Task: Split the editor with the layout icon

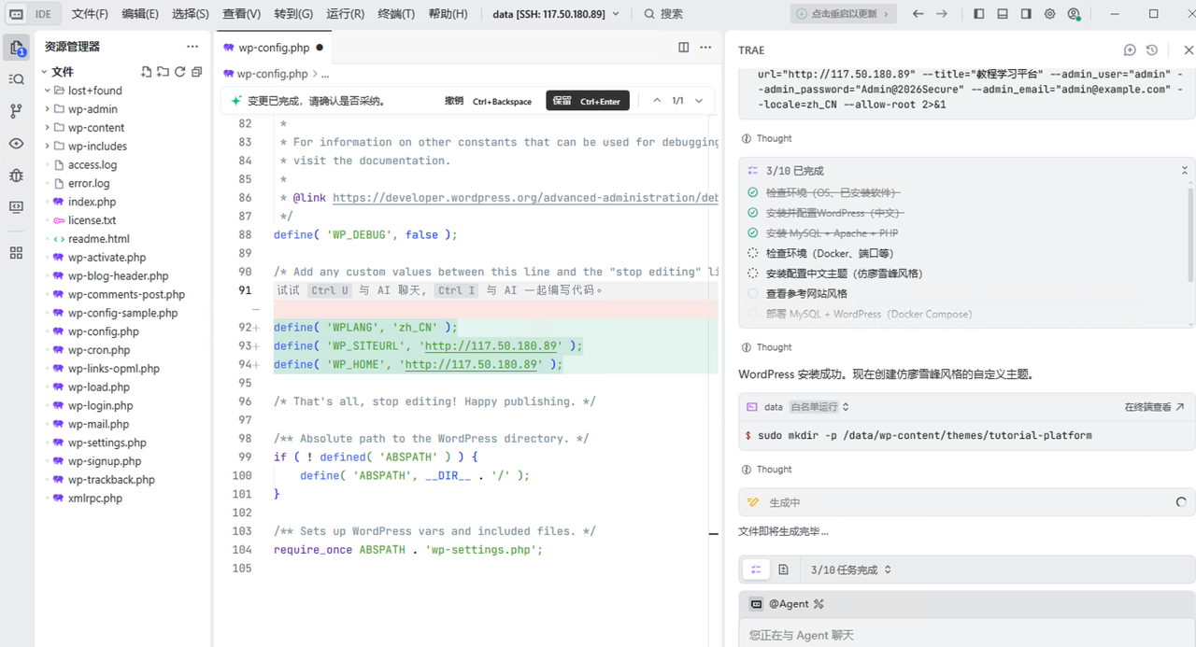Action: 683,48
